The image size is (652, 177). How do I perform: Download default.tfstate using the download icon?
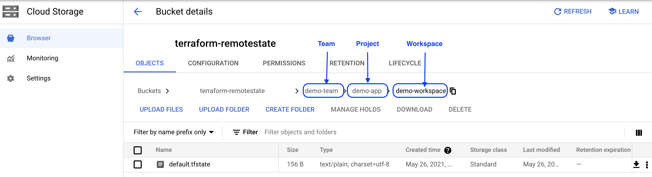[x=636, y=165]
